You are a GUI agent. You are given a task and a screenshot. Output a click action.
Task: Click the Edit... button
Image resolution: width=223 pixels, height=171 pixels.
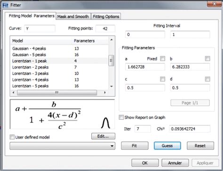pos(103,136)
